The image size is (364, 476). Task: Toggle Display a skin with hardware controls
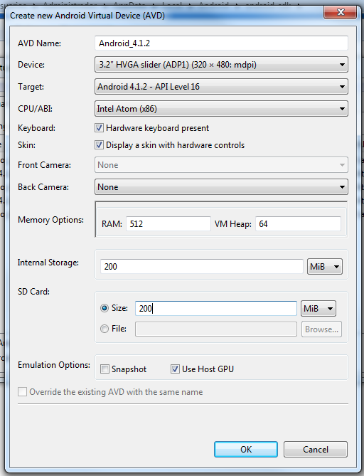[x=99, y=145]
